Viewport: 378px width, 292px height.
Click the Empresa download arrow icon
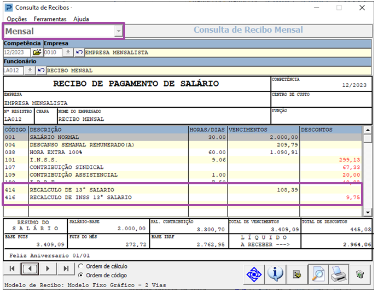68,52
